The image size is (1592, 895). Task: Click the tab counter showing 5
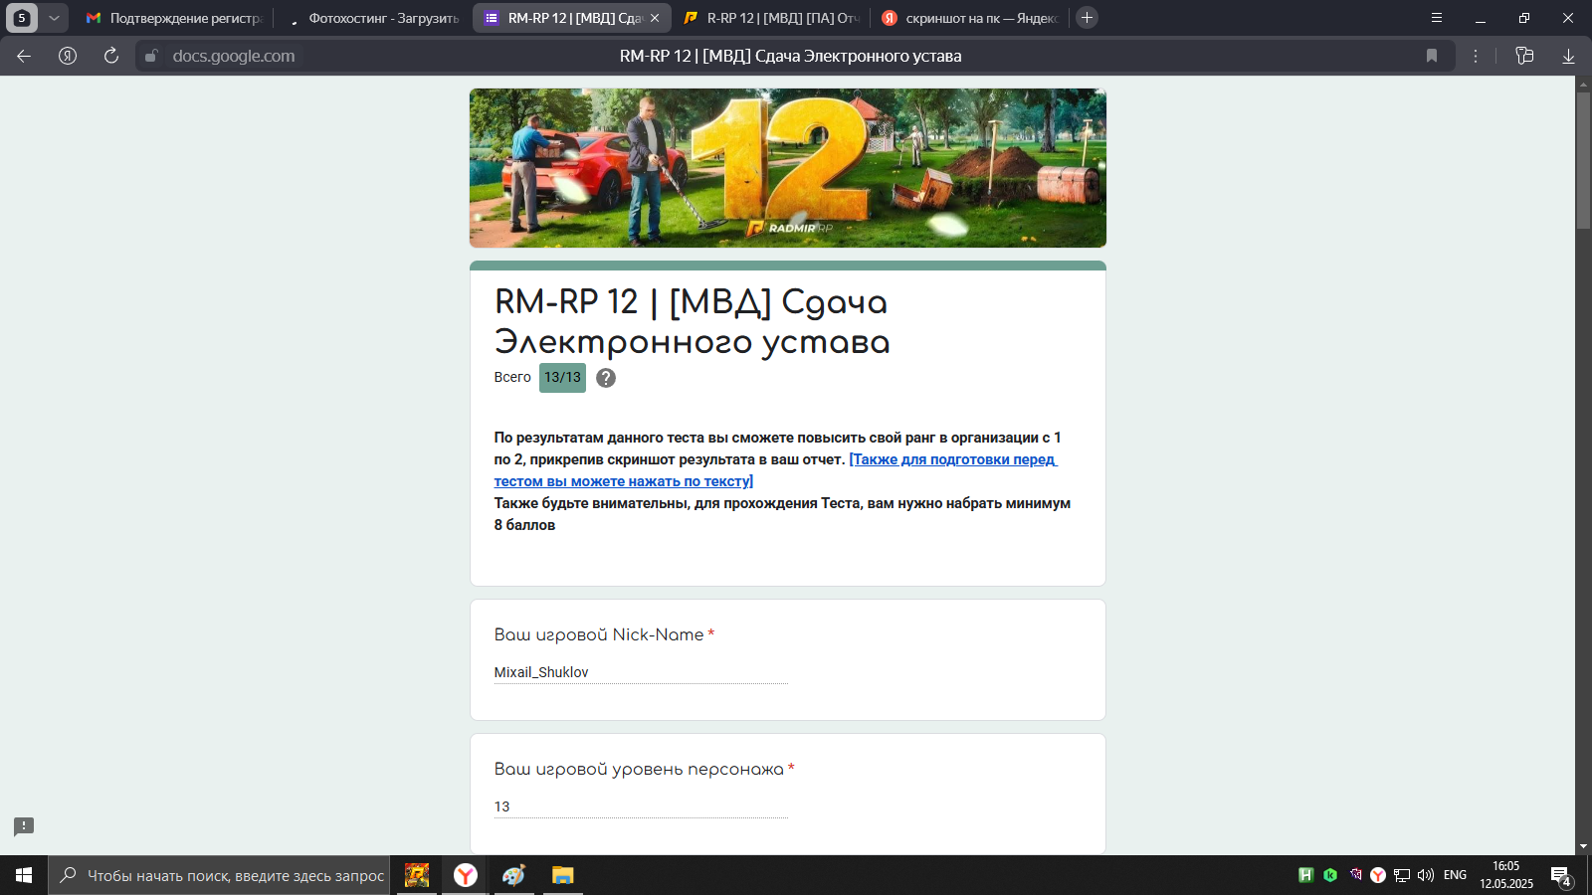(22, 18)
